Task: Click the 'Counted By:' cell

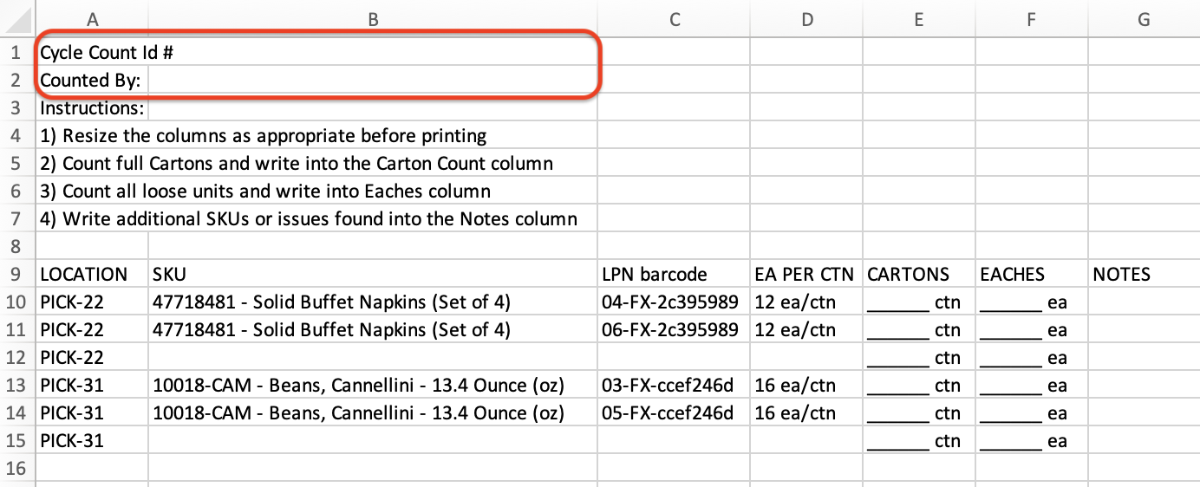Action: (91, 81)
